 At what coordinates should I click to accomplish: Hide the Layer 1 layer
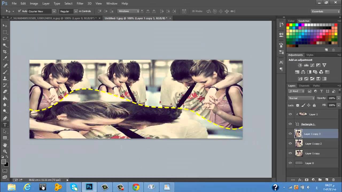(x=290, y=114)
